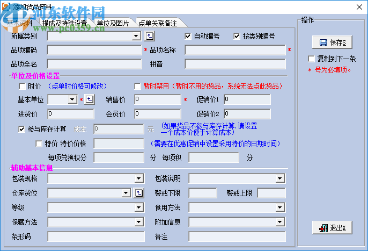The image size is (368, 251).
Task: Expand the 包装说明 dropdown
Action: pos(280,178)
